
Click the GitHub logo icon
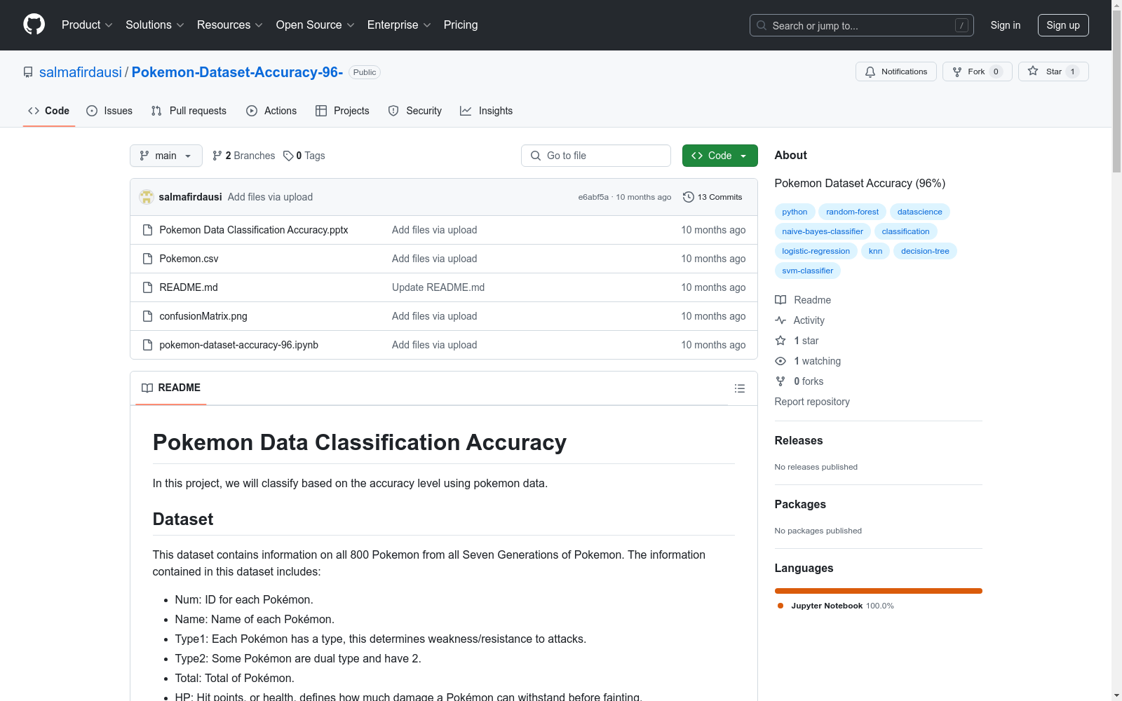coord(34,25)
